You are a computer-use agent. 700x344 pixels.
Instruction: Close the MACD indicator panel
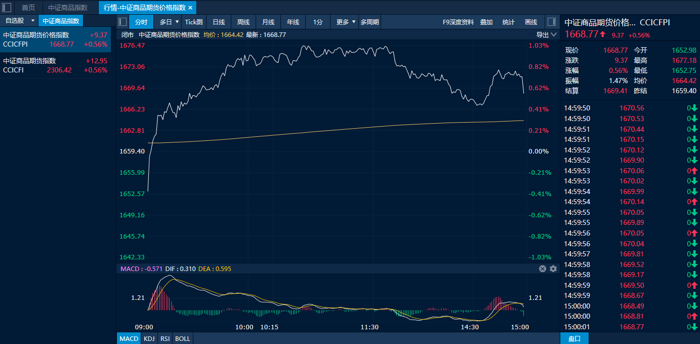pyautogui.click(x=543, y=269)
